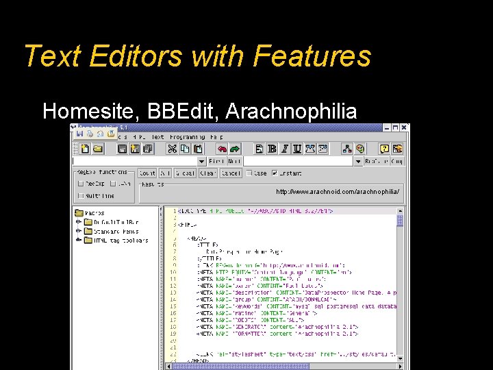Screen dimensions: 493x370
Task: Click the Save floppy disk icon
Action: (122, 149)
